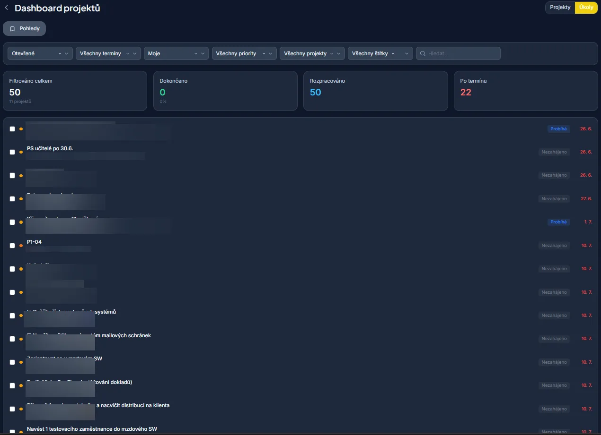The image size is (601, 435).
Task: Select the Úkoly tab
Action: click(x=586, y=8)
